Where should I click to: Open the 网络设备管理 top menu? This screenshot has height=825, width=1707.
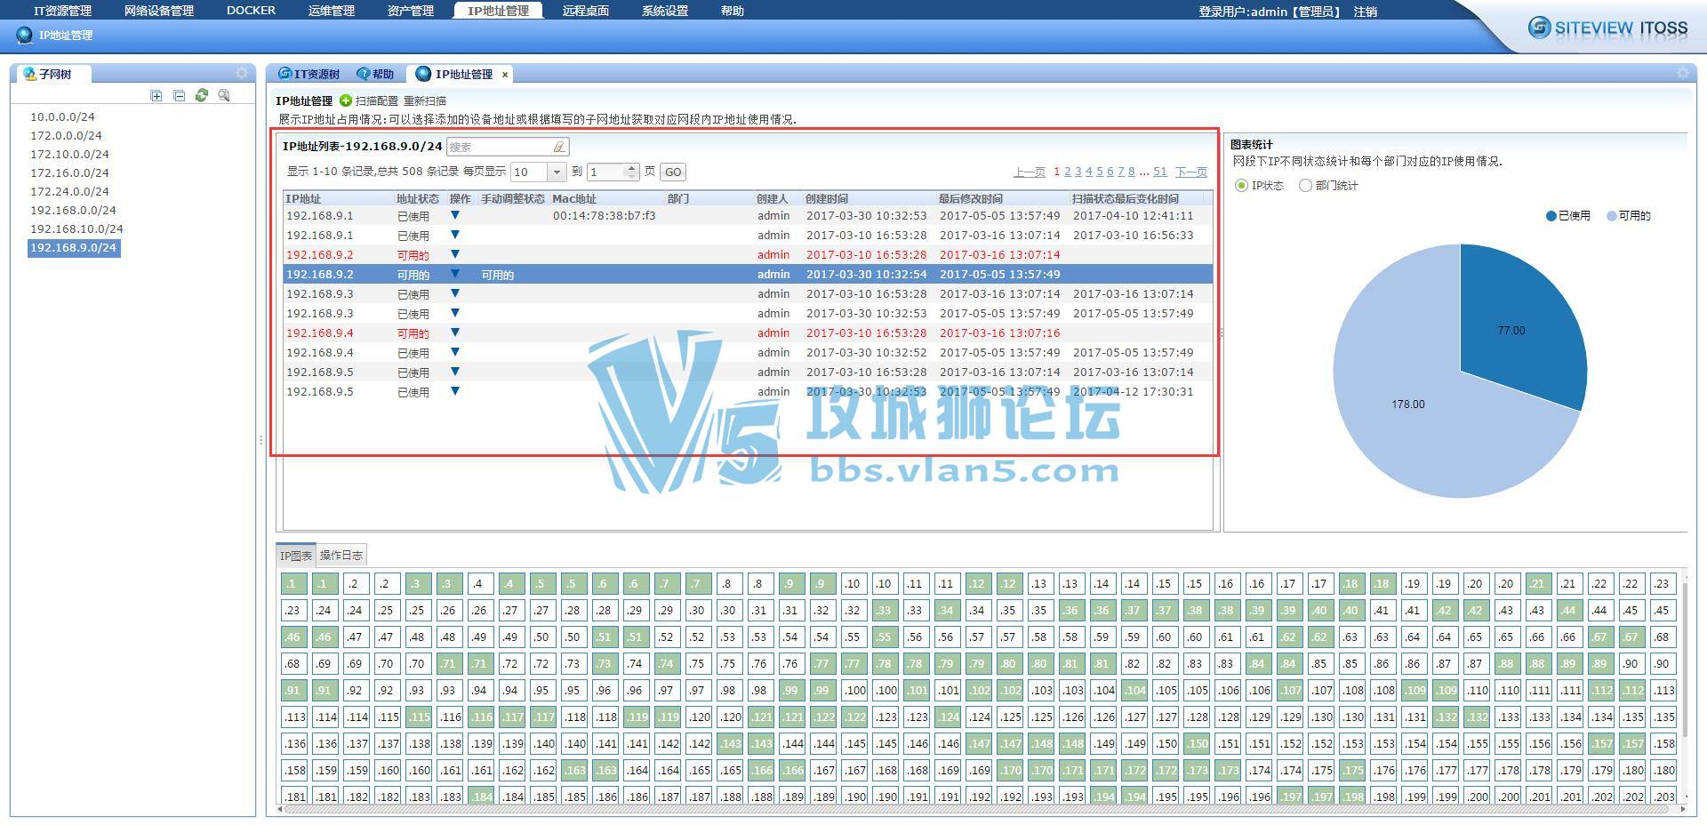pos(159,11)
